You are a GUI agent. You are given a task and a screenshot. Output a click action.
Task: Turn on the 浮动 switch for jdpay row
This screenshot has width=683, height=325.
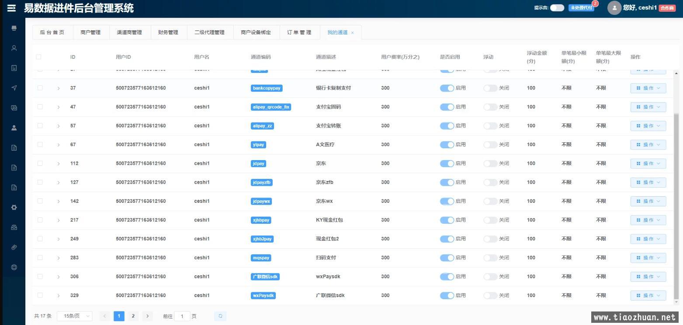click(490, 164)
